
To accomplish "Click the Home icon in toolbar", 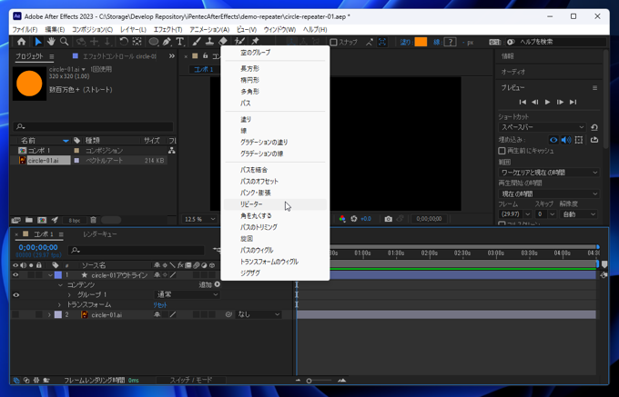I will 21,42.
